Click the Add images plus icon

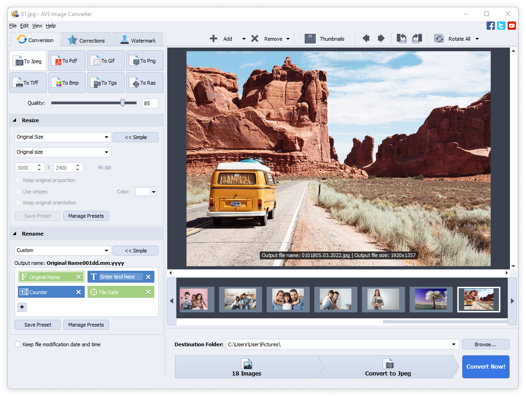click(214, 39)
